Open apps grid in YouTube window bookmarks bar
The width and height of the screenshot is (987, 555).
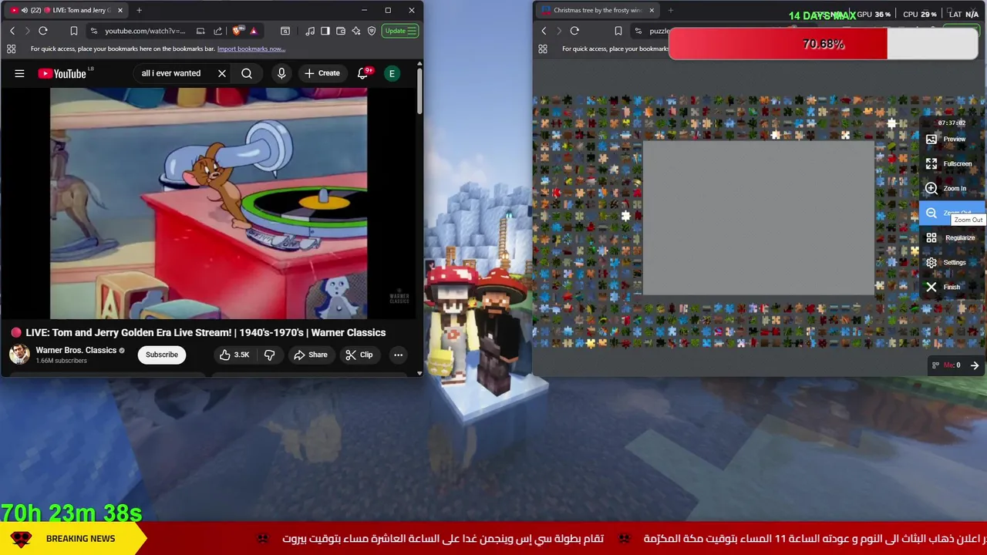(11, 49)
